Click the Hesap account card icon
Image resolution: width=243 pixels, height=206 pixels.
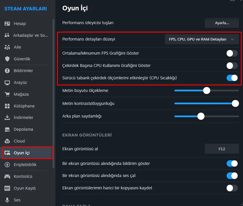[7, 24]
